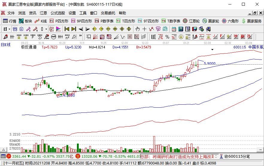This screenshot has height=166, width=264.
Task: Jump to last bar icon
Action: pyautogui.click(x=74, y=29)
